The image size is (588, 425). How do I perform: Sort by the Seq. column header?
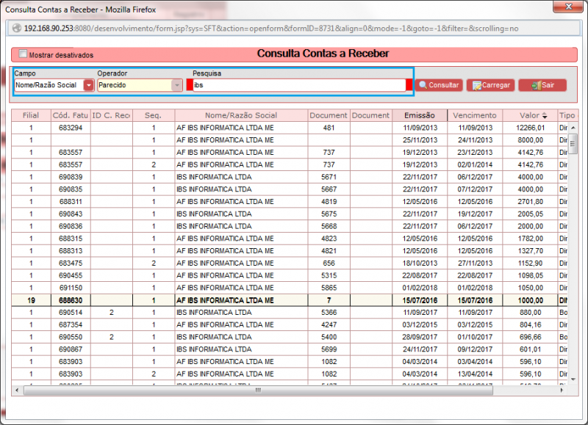(x=154, y=115)
